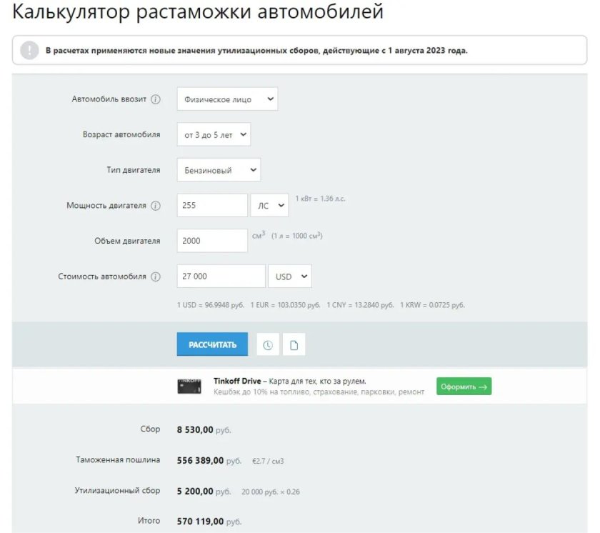This screenshot has height=533, width=600.
Task: Focus the engine power field showing 255
Action: point(212,206)
